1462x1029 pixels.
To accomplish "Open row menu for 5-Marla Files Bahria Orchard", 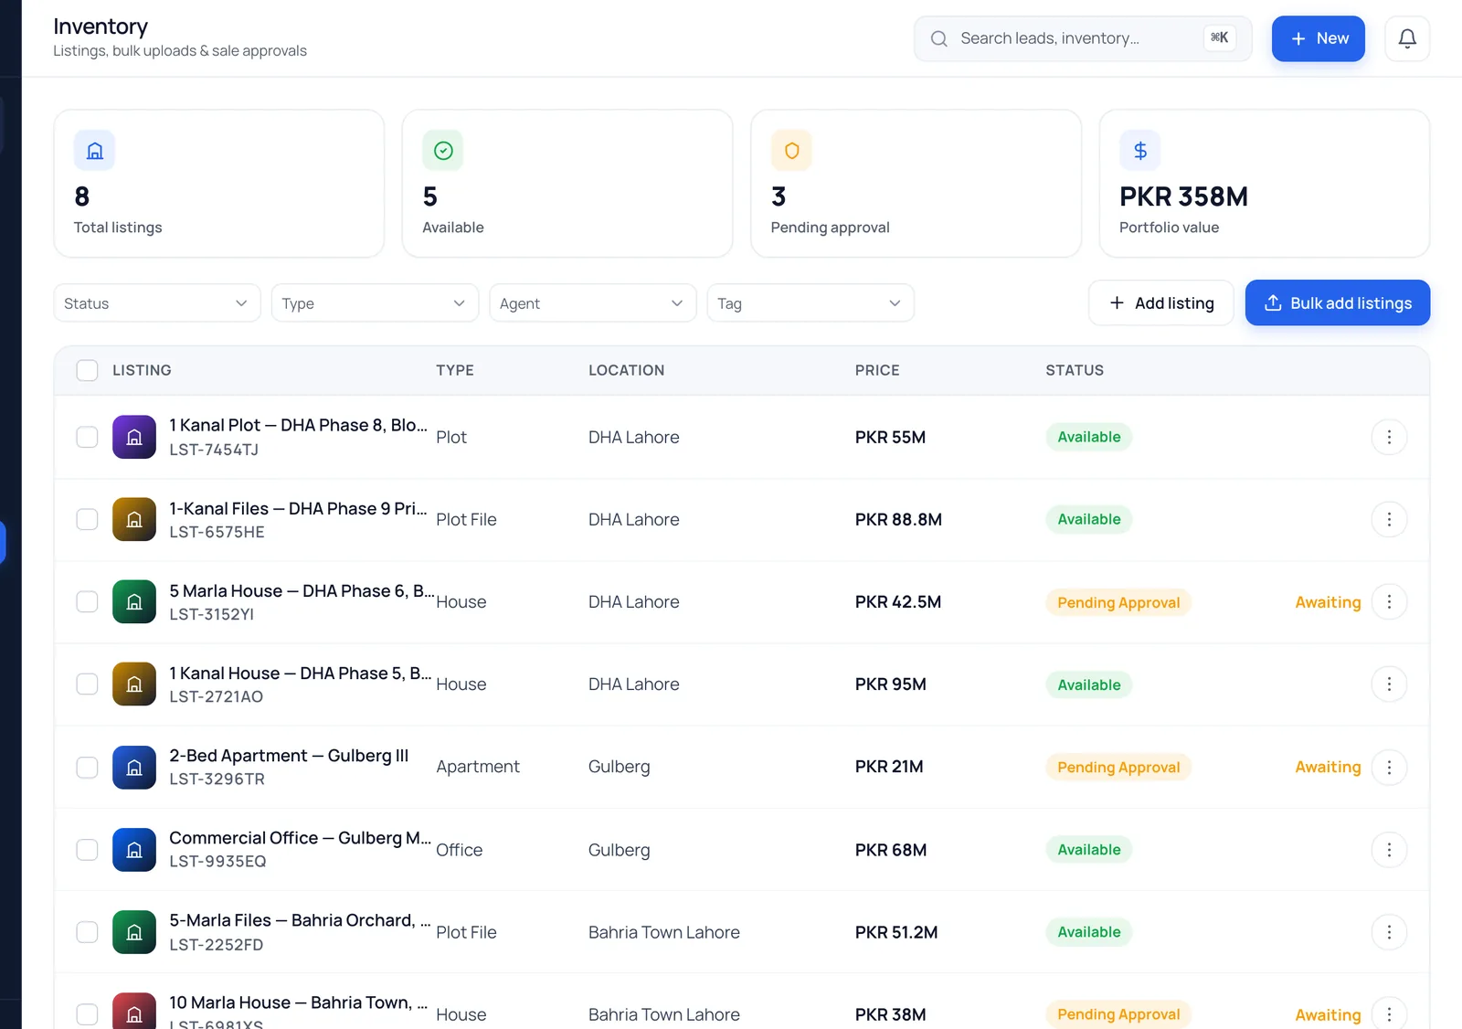I will (x=1389, y=931).
